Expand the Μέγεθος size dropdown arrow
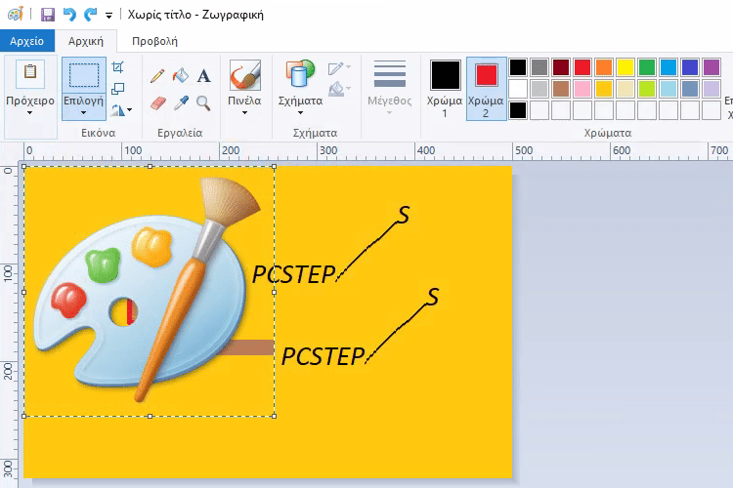Image resolution: width=733 pixels, height=488 pixels. click(389, 112)
